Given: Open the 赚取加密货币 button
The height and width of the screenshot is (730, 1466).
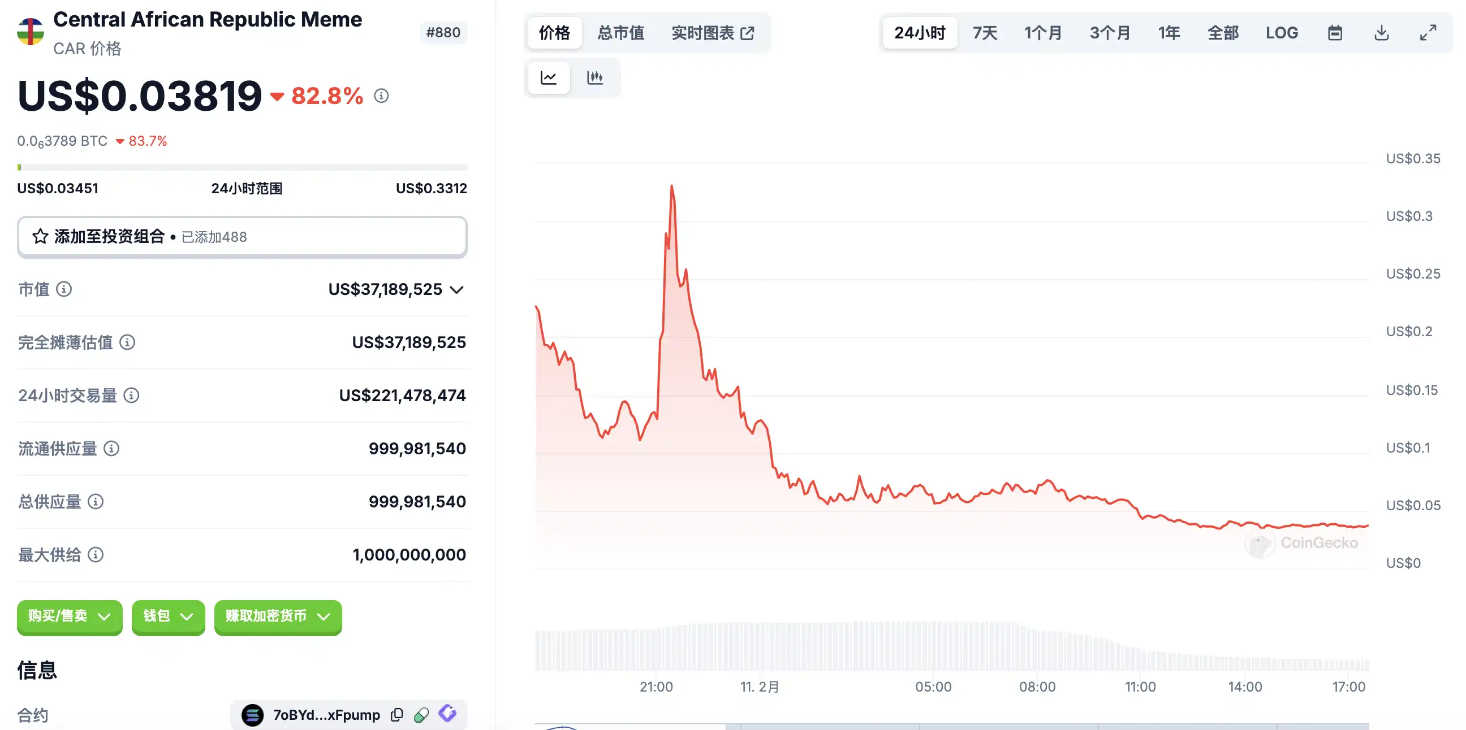Looking at the screenshot, I should [x=278, y=616].
